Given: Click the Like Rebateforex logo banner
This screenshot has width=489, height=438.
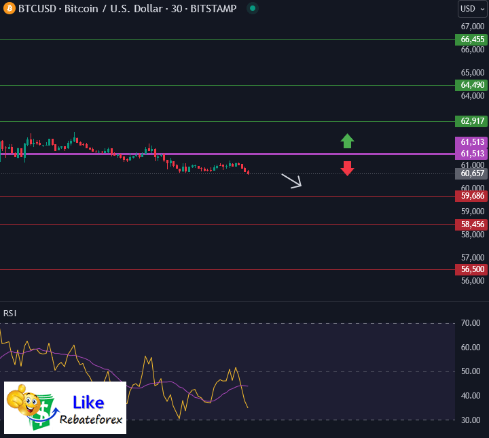Looking at the screenshot, I should (65, 407).
